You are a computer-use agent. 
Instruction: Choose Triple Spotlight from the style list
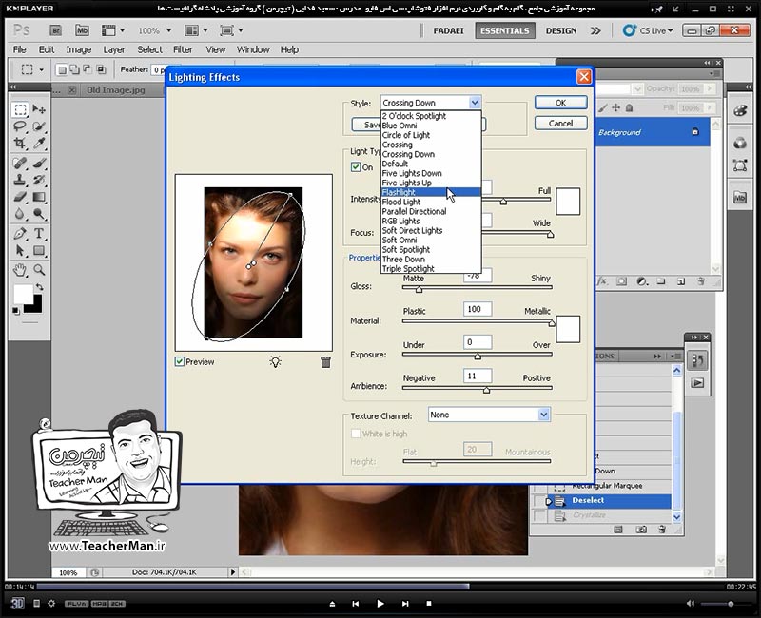click(x=431, y=268)
